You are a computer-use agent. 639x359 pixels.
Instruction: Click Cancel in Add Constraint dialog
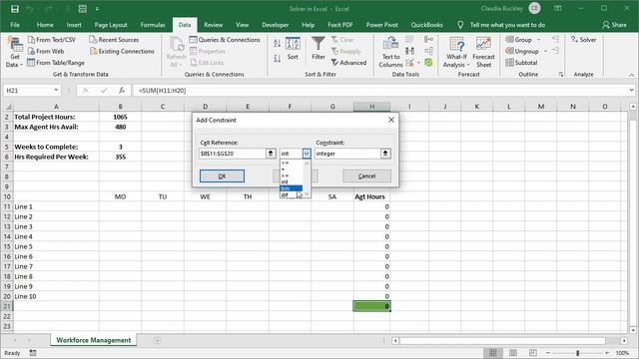[x=366, y=176]
